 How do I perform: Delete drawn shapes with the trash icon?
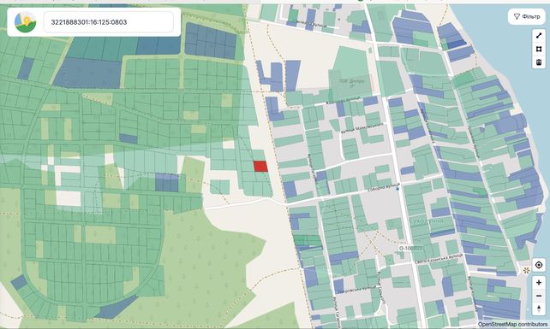pos(539,62)
